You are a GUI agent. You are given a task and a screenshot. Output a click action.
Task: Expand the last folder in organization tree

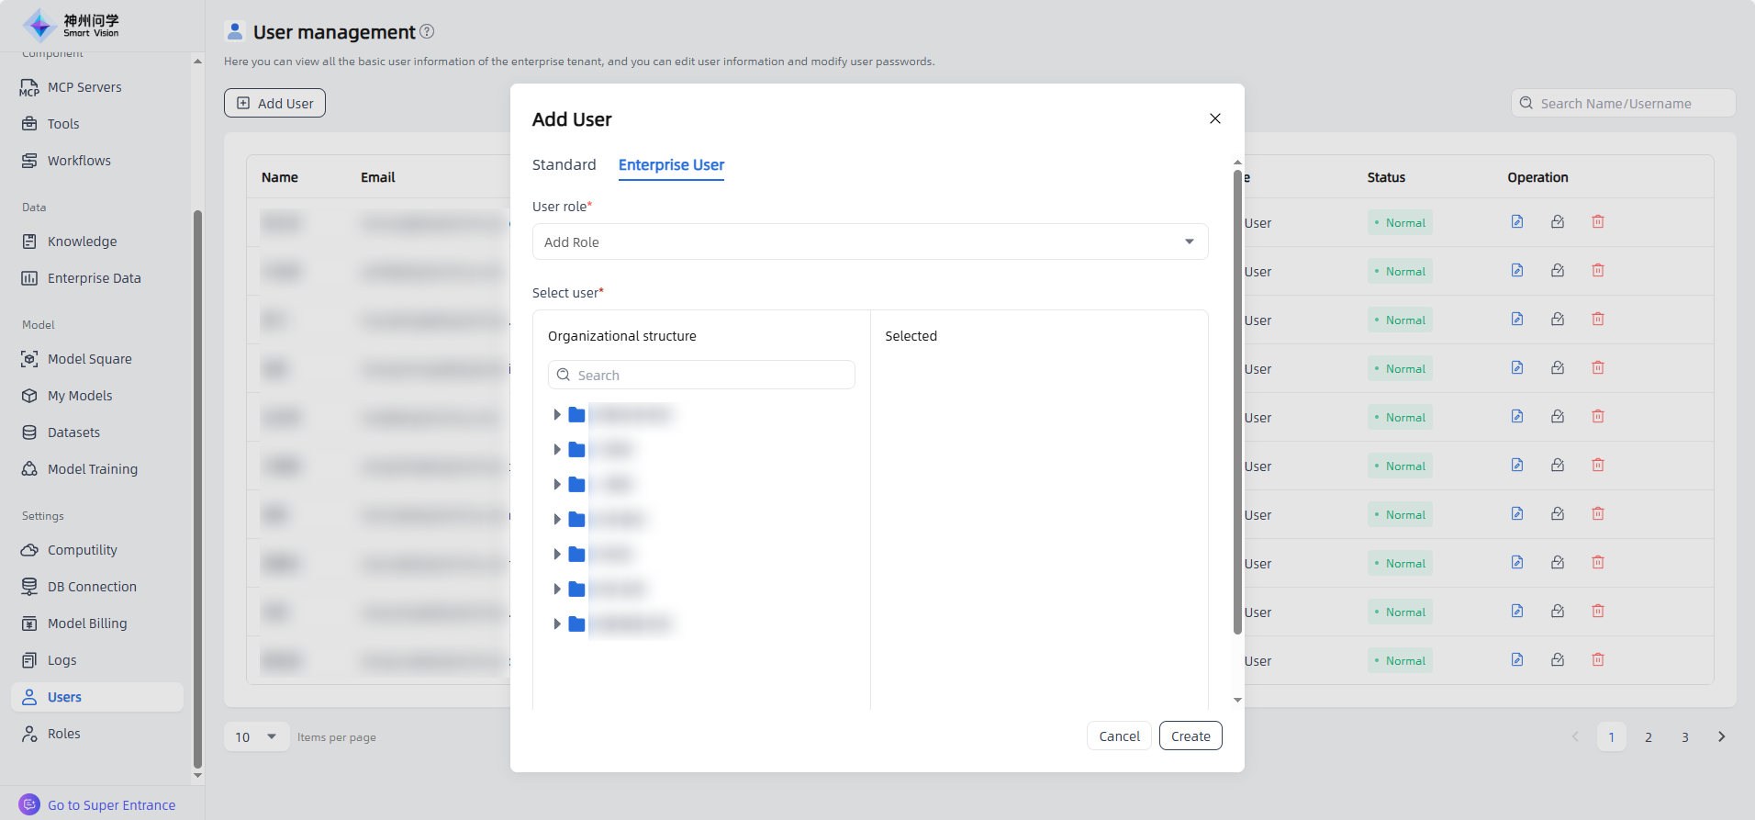coord(556,624)
